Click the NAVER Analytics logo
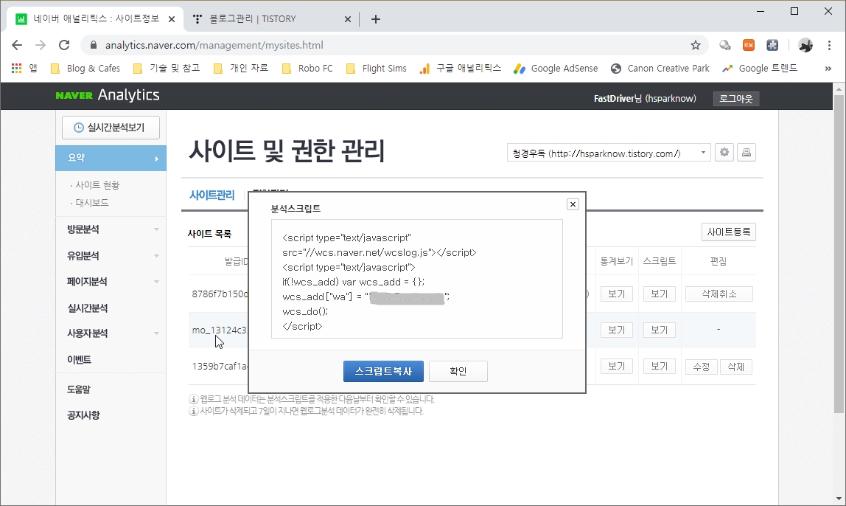This screenshot has width=846, height=506. pyautogui.click(x=108, y=95)
